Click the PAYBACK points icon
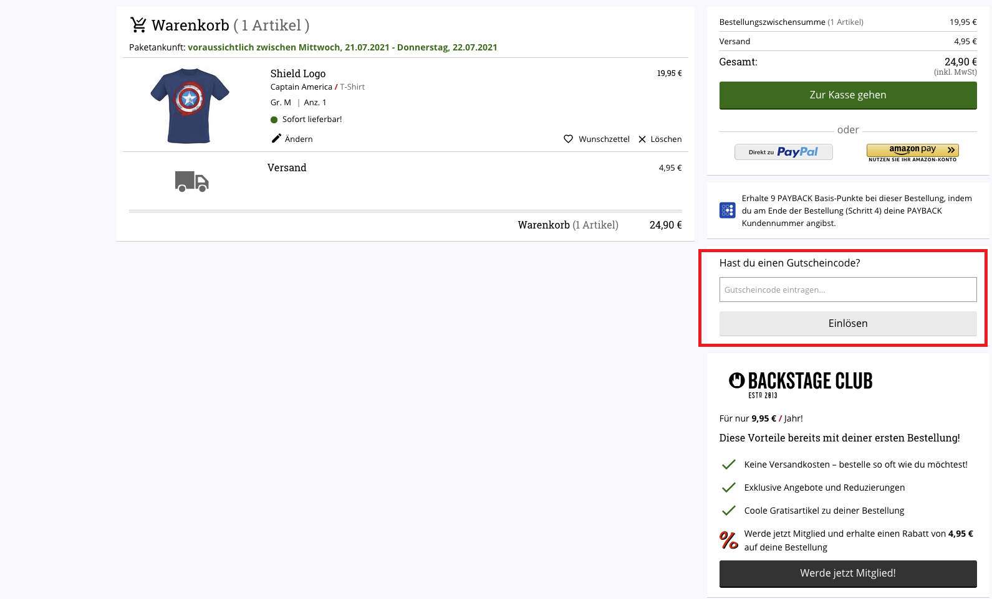 coord(727,210)
